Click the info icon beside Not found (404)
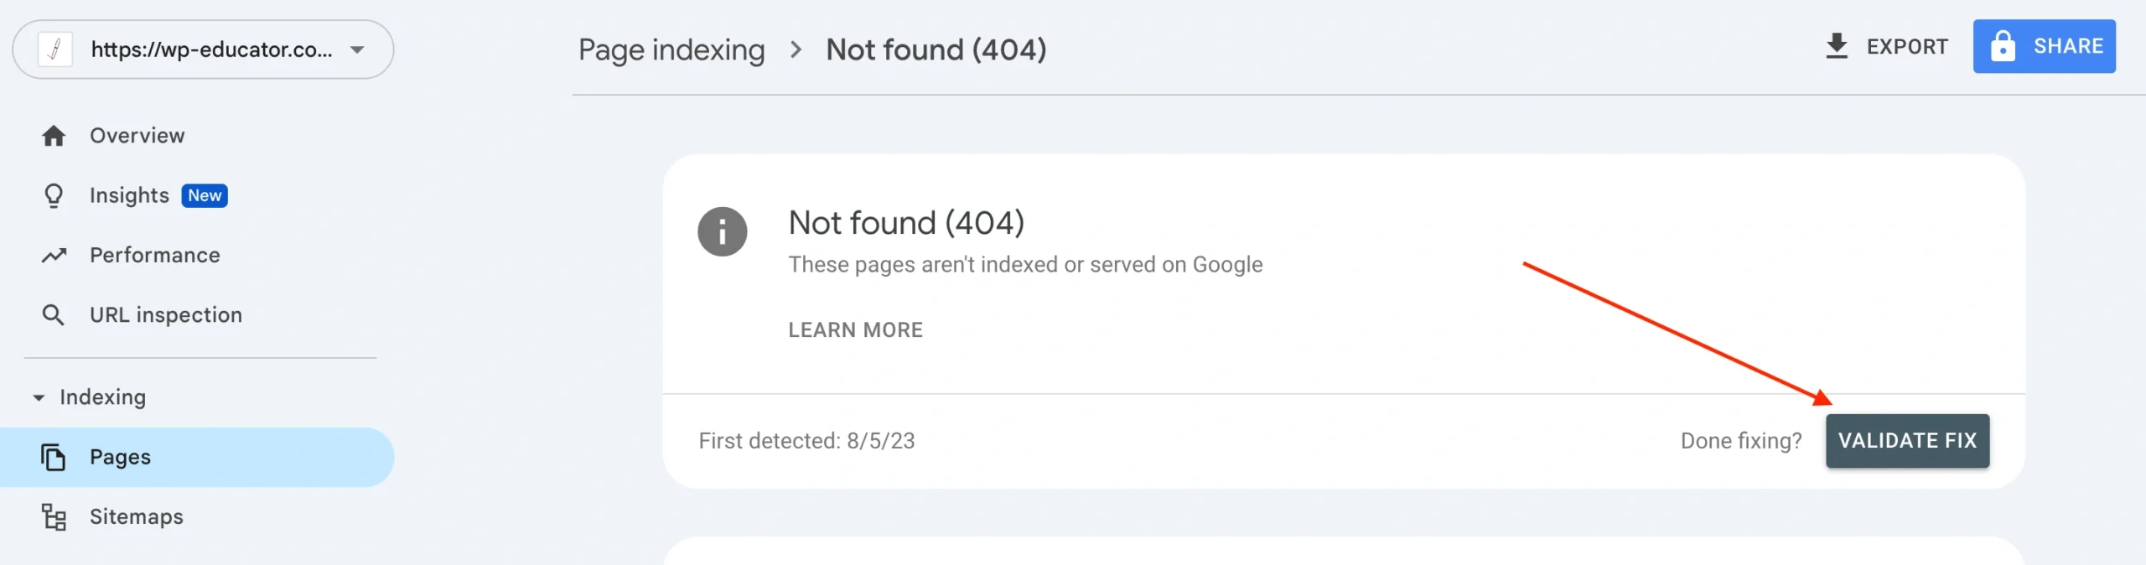The image size is (2146, 565). pyautogui.click(x=722, y=231)
